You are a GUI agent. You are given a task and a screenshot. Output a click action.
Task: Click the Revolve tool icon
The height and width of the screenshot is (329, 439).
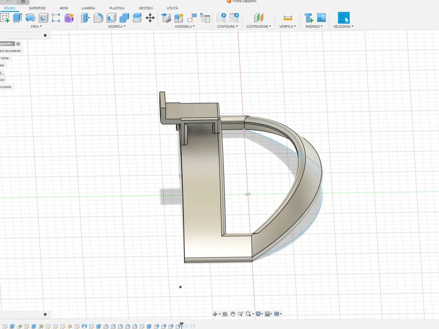[30, 18]
